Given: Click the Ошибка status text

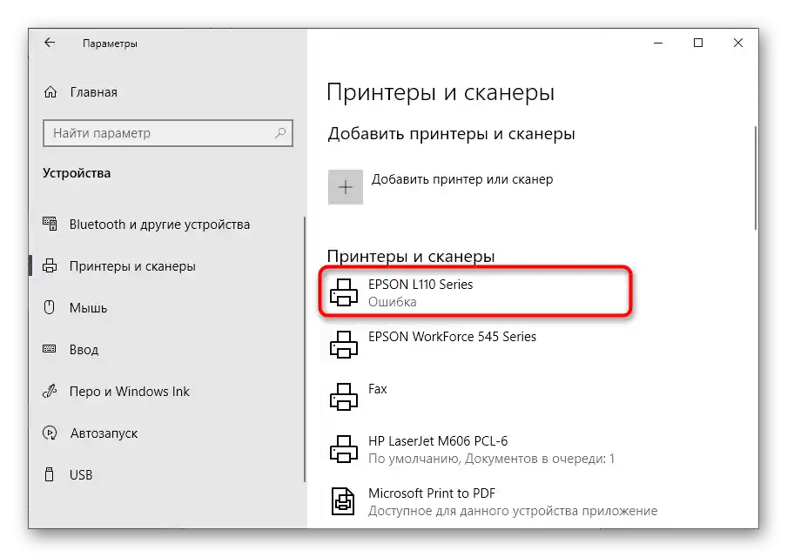Looking at the screenshot, I should pos(392,302).
